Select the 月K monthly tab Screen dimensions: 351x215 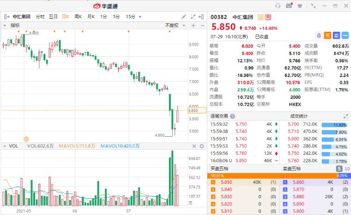(91, 17)
